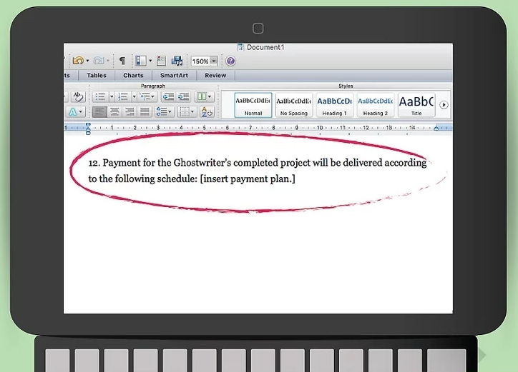This screenshot has height=372, width=518.
Task: Click the '12.' list number in the document
Action: click(x=94, y=163)
